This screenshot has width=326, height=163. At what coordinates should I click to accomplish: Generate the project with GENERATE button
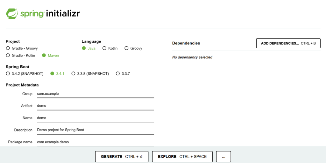pyautogui.click(x=122, y=157)
